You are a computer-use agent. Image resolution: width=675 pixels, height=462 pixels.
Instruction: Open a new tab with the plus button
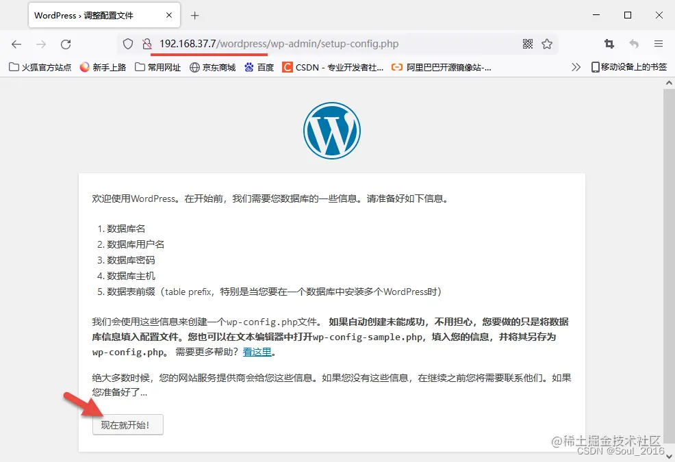pos(195,16)
